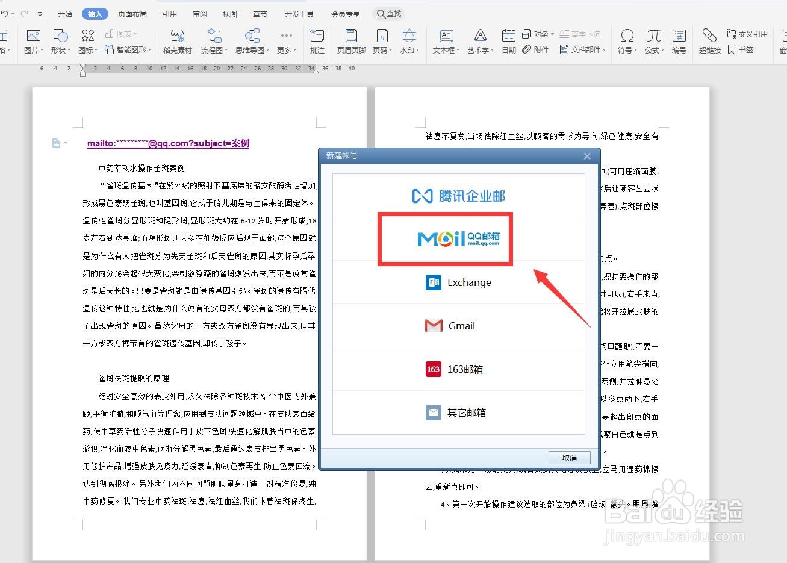The width and height of the screenshot is (787, 563).
Task: Expand the 水印 dropdown arrow
Action: 418,51
